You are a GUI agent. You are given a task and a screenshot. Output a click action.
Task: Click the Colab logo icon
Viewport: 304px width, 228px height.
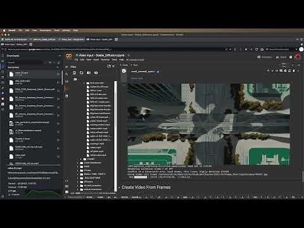pyautogui.click(x=69, y=56)
